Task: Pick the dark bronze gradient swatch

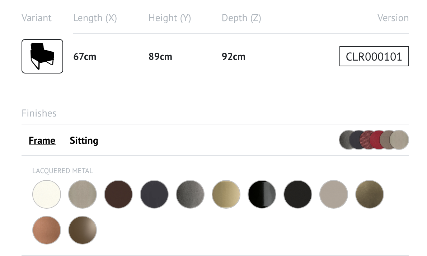Action: [83, 230]
